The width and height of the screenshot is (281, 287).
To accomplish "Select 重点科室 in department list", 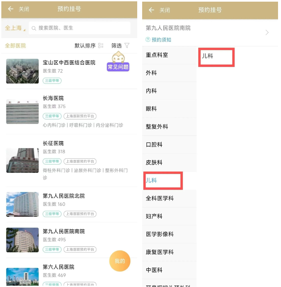I will [x=157, y=55].
